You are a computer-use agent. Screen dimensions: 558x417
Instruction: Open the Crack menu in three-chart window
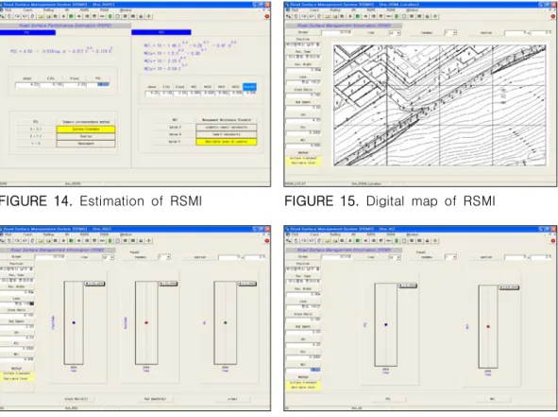[x=27, y=235]
